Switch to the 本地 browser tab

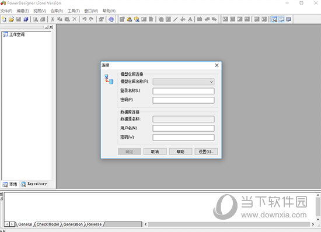pyautogui.click(x=10, y=184)
